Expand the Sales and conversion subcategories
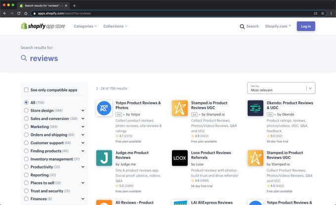Viewport: 336px width, 205px height. click(83, 119)
